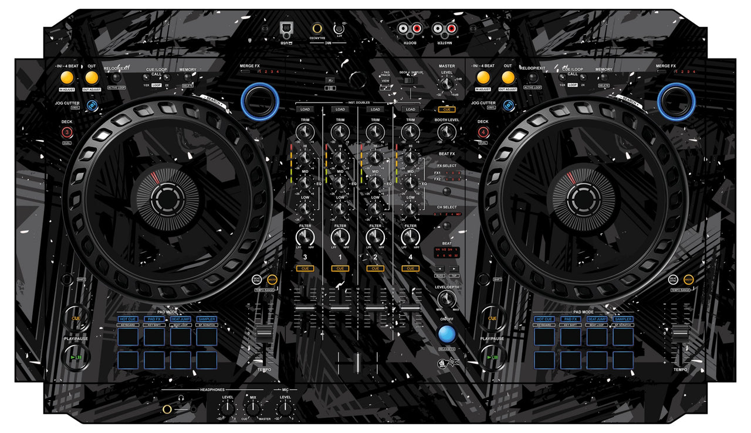Hit the right deck round CUE button
The width and height of the screenshot is (751, 433).
pyautogui.click(x=492, y=318)
